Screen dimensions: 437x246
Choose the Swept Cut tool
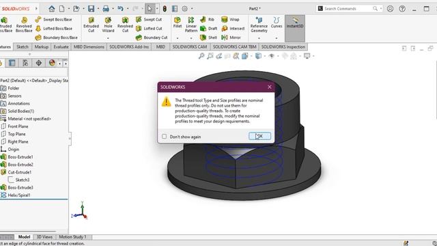149,20
